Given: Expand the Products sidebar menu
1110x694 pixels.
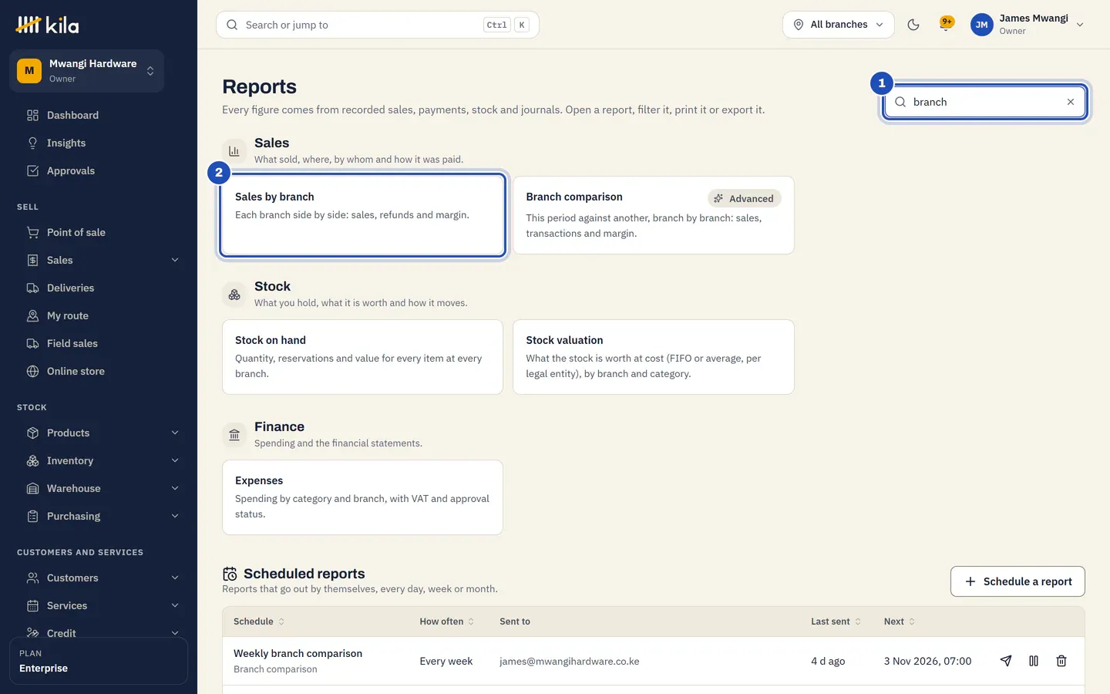Looking at the screenshot, I should [x=175, y=433].
